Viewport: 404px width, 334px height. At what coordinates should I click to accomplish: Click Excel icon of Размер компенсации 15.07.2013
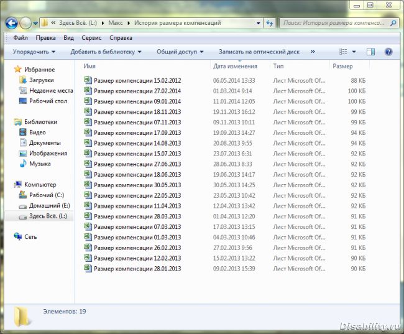pos(88,153)
